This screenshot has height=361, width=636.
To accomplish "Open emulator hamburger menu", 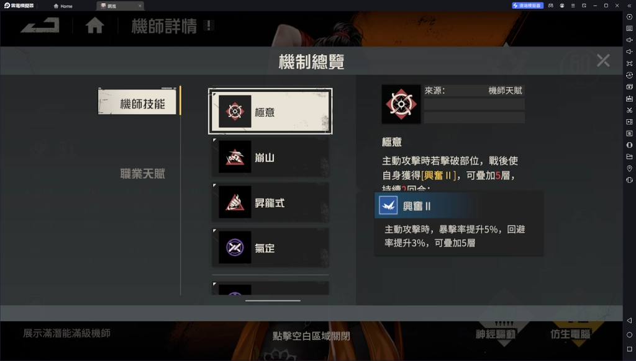I will (573, 6).
